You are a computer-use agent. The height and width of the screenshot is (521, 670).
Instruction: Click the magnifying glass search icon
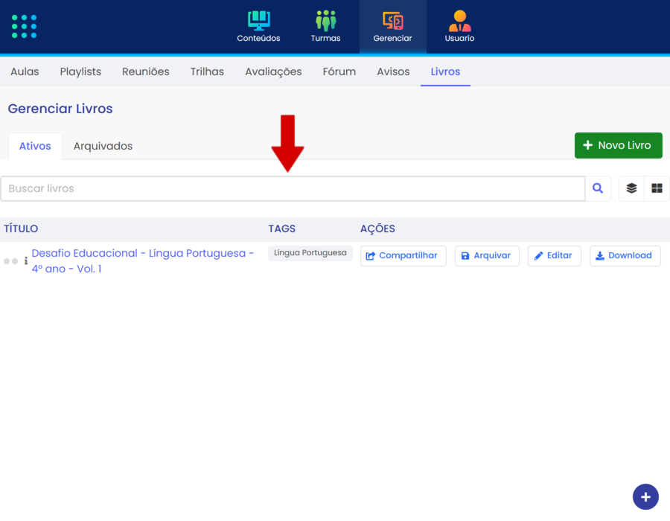(598, 189)
